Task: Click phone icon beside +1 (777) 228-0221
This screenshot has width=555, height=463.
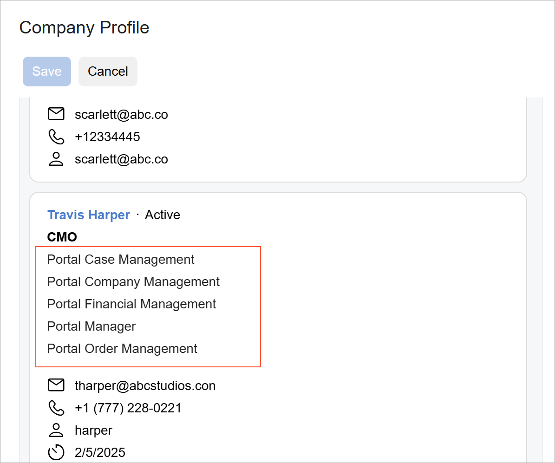Action: tap(56, 408)
